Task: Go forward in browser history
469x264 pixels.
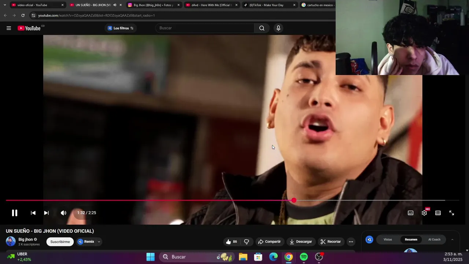Action: (14, 15)
